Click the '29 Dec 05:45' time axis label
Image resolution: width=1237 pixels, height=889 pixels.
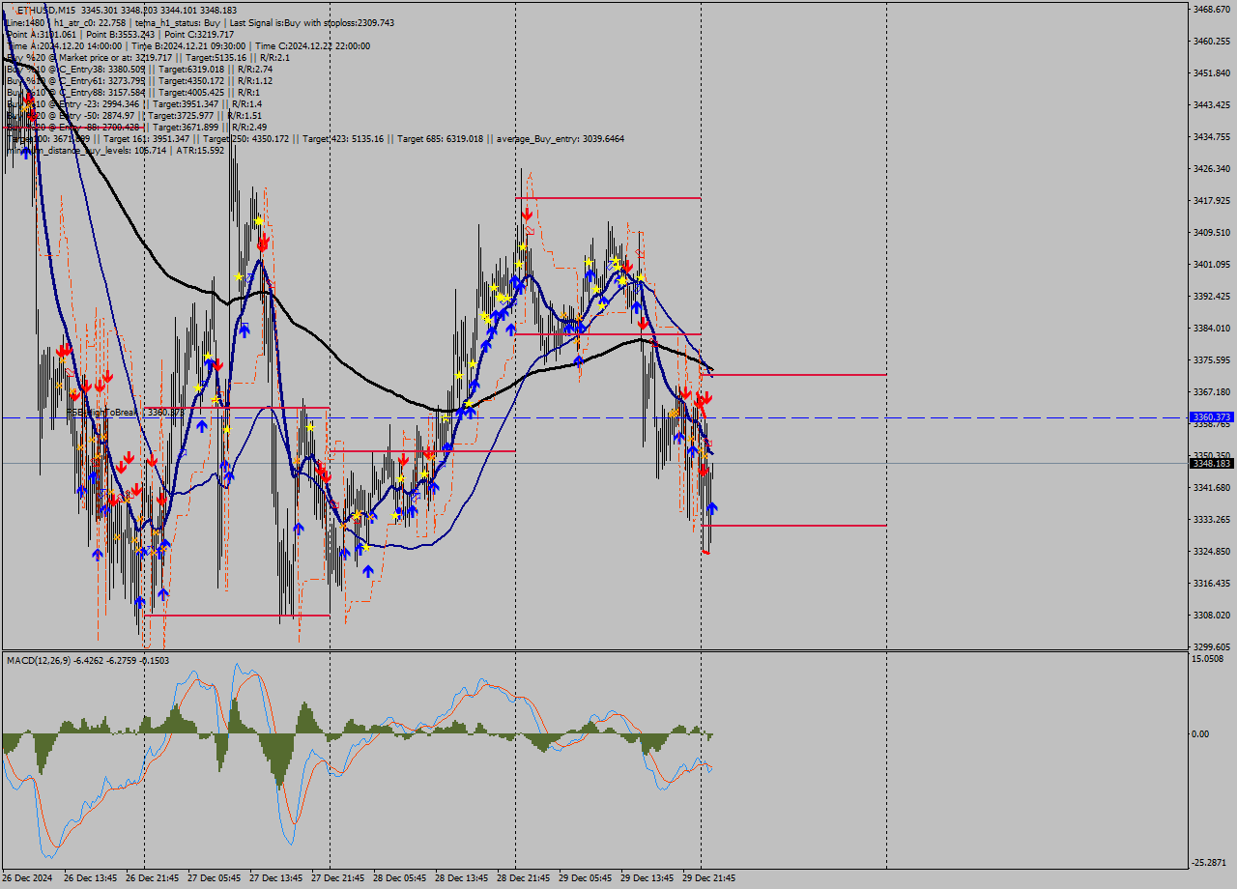click(x=586, y=878)
